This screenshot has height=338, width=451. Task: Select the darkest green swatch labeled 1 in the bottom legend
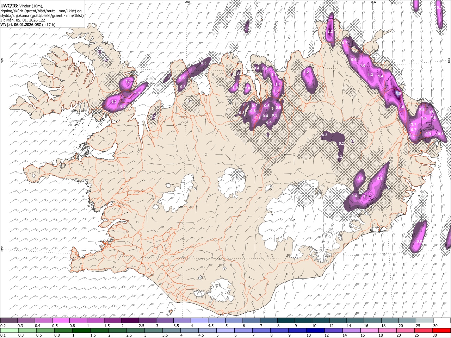(81, 330)
